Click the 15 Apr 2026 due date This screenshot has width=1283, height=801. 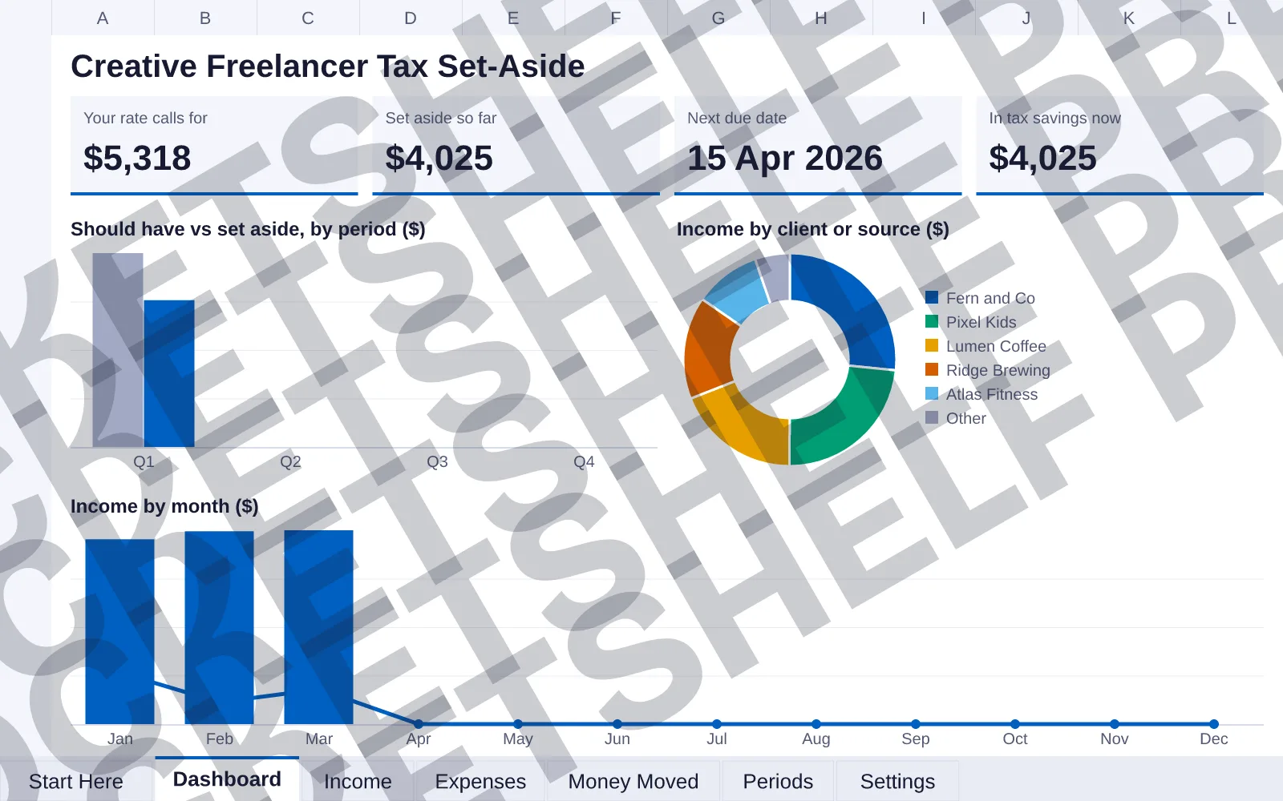(x=785, y=158)
